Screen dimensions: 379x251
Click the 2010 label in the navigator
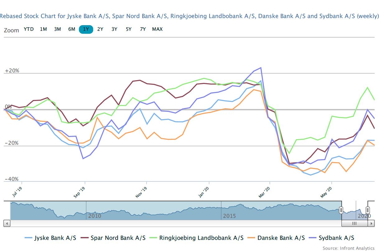(x=95, y=216)
